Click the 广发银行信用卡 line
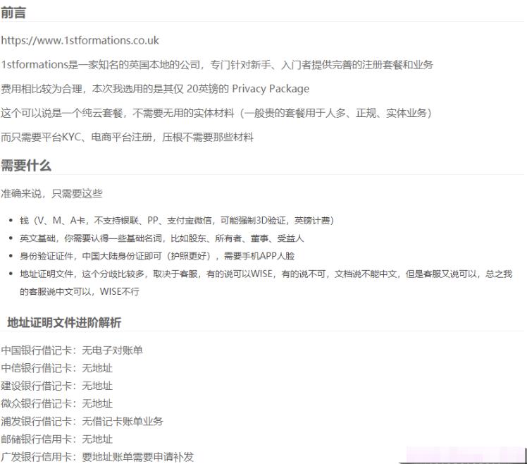 [97, 456]
